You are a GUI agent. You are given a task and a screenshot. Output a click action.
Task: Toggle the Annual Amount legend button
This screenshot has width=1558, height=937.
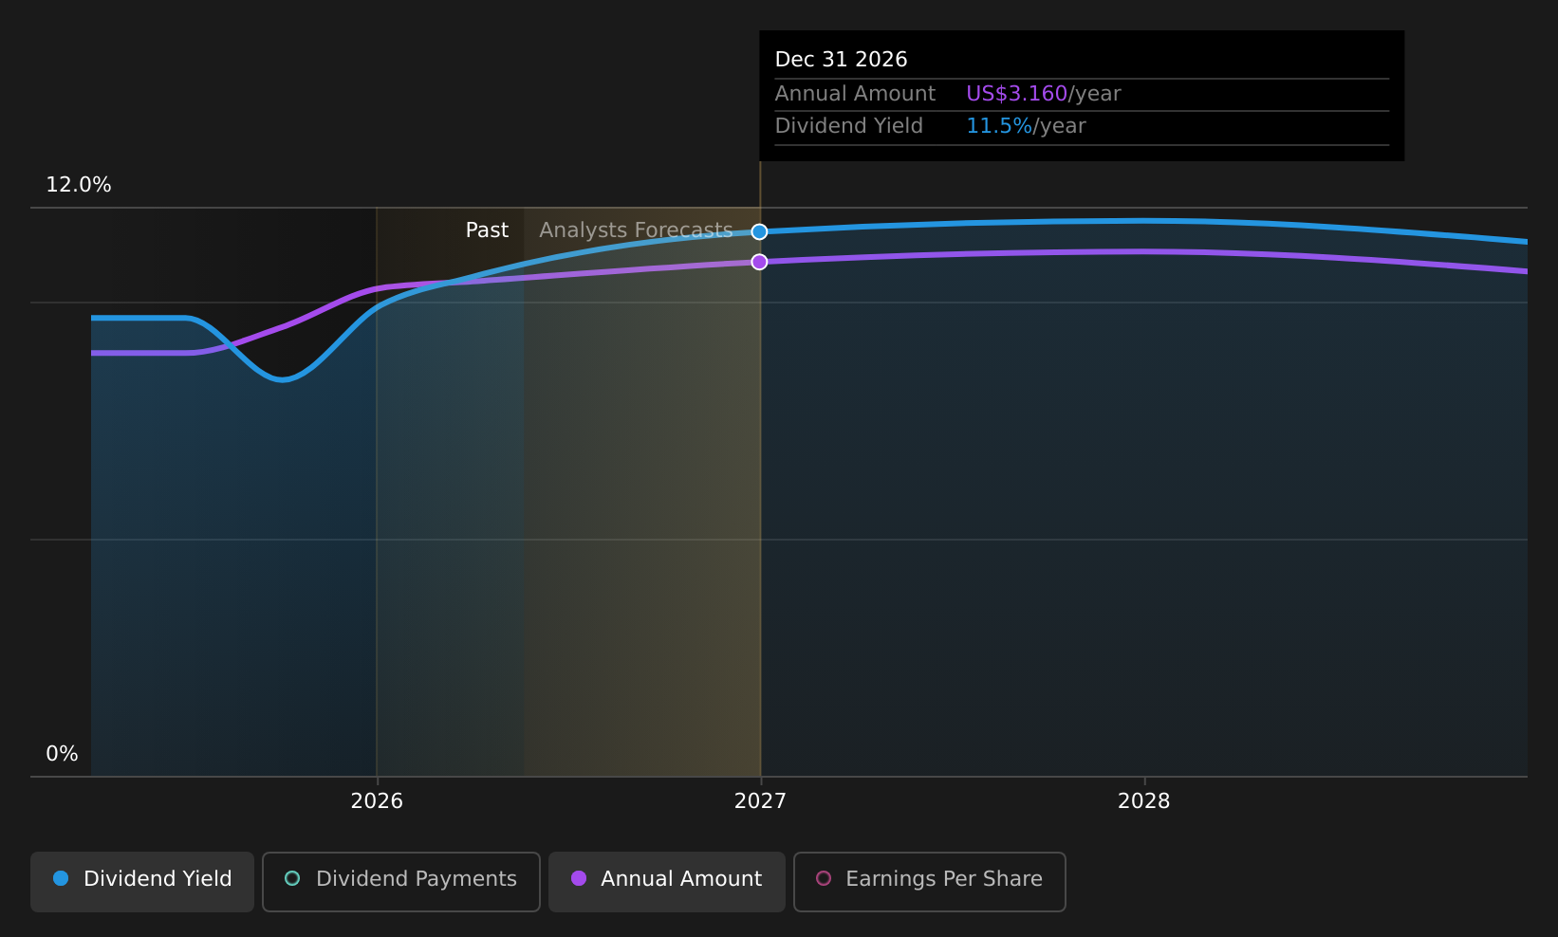(x=667, y=881)
